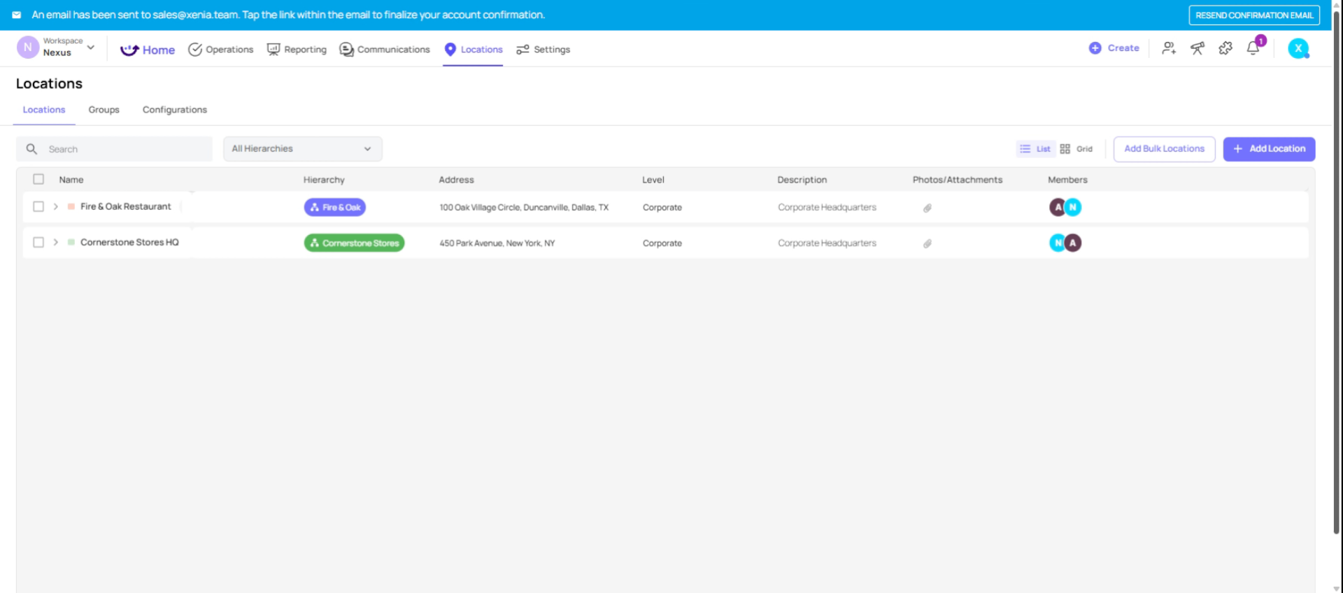Image resolution: width=1343 pixels, height=593 pixels.
Task: Click the puzzle piece integrations icon
Action: tap(1225, 48)
